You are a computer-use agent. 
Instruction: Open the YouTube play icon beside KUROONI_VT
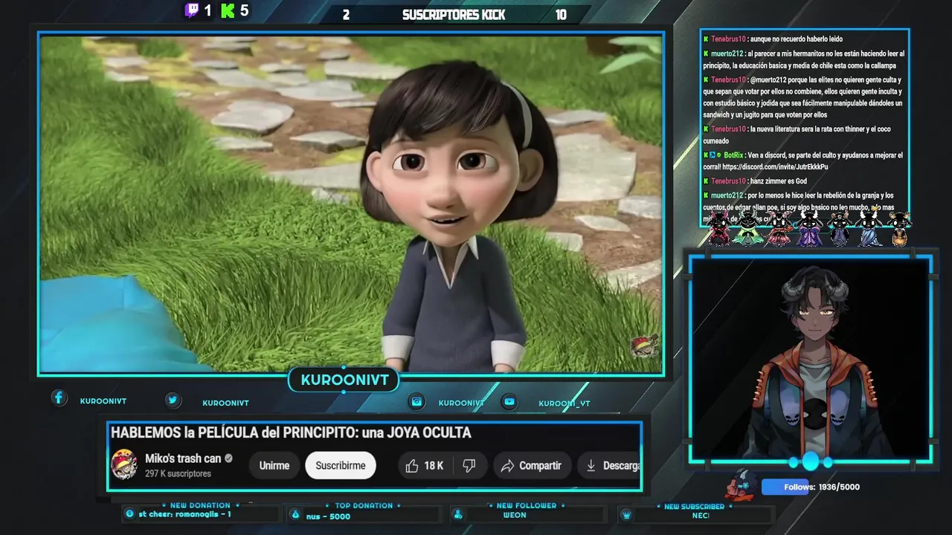[509, 401]
